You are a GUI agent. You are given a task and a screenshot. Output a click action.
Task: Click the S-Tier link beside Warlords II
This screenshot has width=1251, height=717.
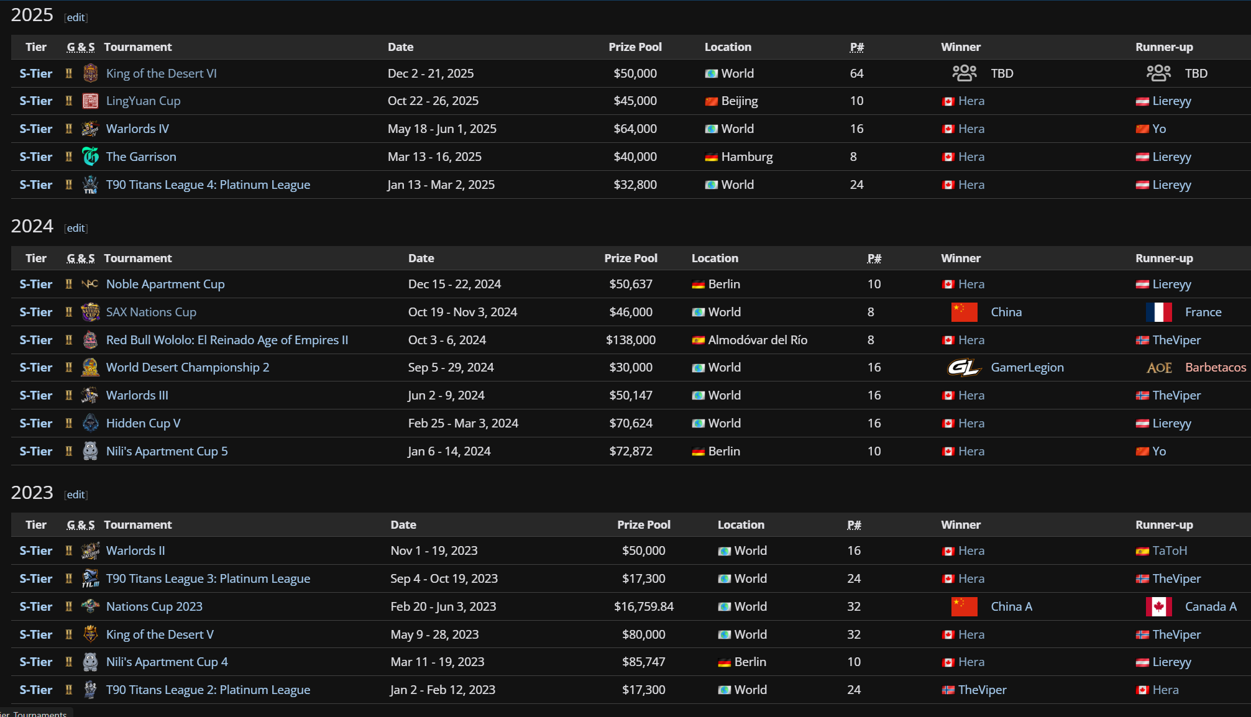35,550
